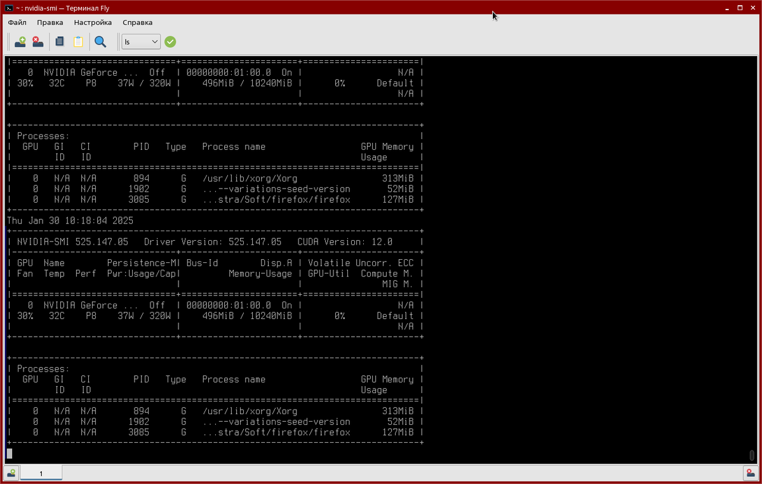762x484 pixels.
Task: Click the 'Bus-Id' column header
Action: click(202, 263)
